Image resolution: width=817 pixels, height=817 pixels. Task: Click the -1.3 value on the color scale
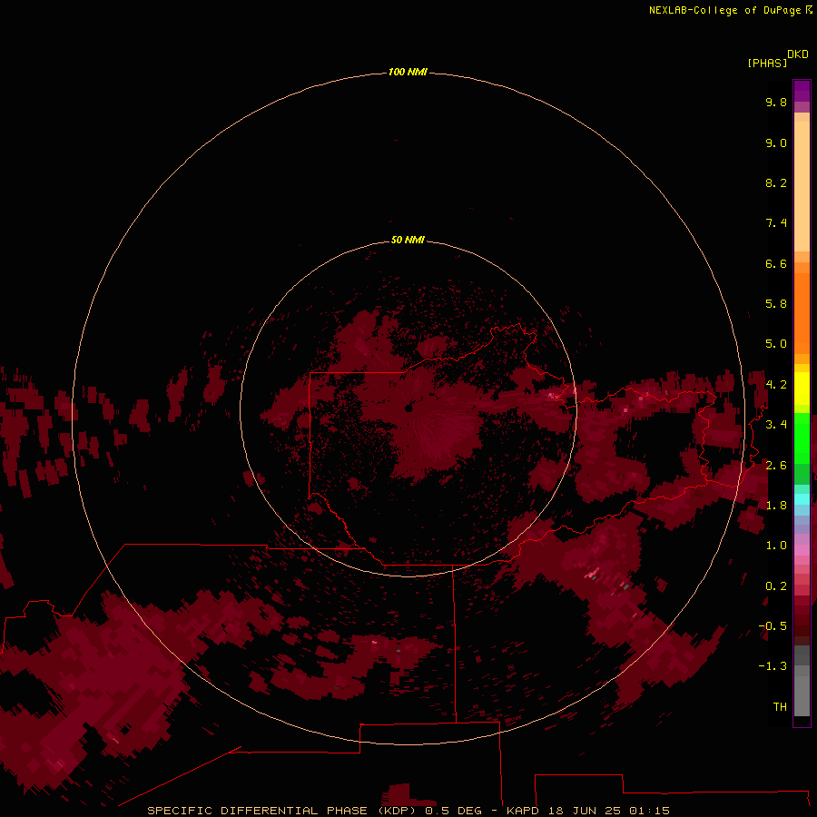tap(773, 666)
